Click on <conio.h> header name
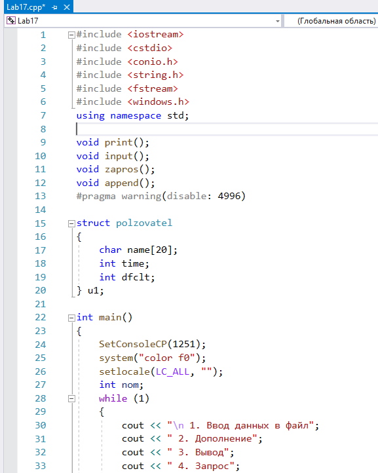 pos(153,62)
